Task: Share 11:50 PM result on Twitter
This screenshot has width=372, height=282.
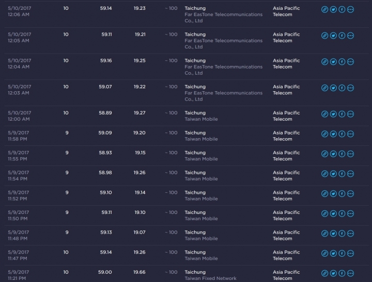Action: tap(333, 213)
